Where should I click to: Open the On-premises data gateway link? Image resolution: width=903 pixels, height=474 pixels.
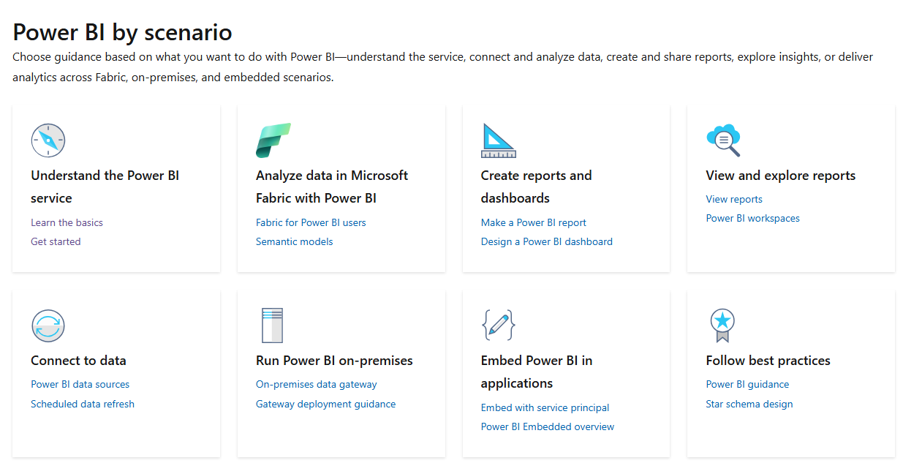(x=317, y=384)
